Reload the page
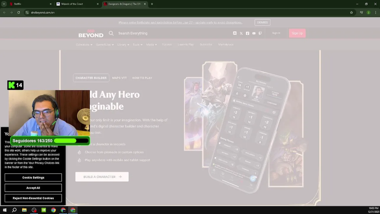The width and height of the screenshot is (380, 214). tap(18, 12)
